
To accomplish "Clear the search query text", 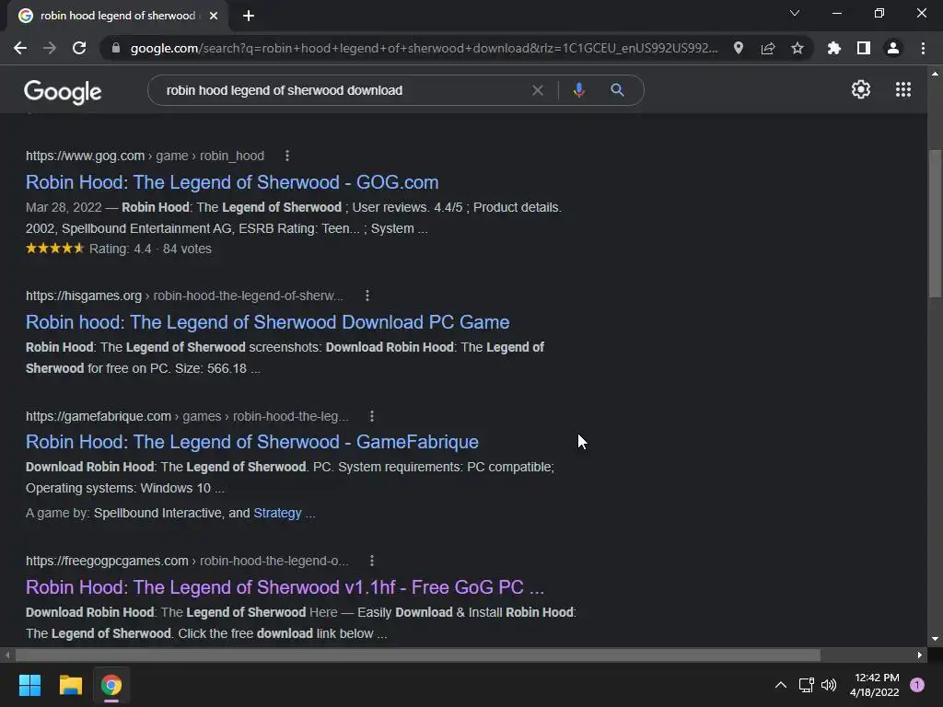I will (538, 90).
